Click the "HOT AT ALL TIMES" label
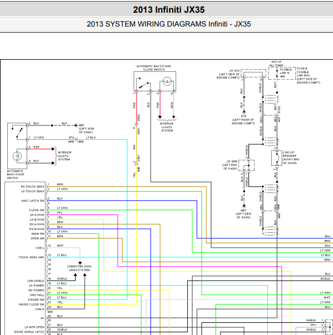Viewport: 333px width, 335px height. point(276,64)
